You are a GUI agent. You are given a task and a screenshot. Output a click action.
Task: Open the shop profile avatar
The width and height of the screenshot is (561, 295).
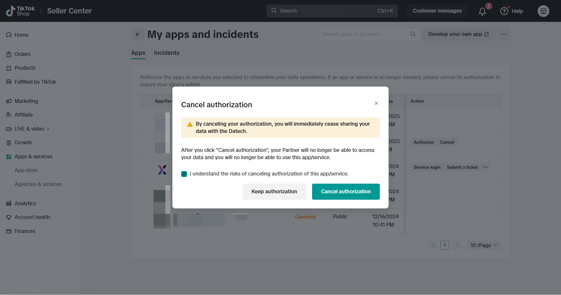click(543, 11)
